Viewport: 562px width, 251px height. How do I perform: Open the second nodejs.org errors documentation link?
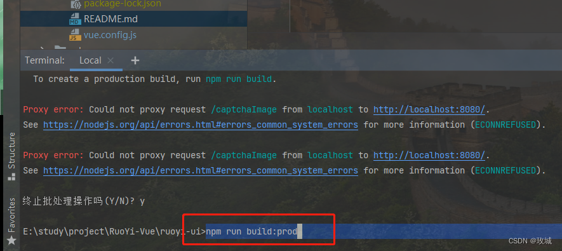pyautogui.click(x=201, y=170)
